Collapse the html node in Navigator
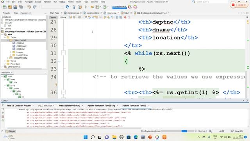 pos(2,76)
